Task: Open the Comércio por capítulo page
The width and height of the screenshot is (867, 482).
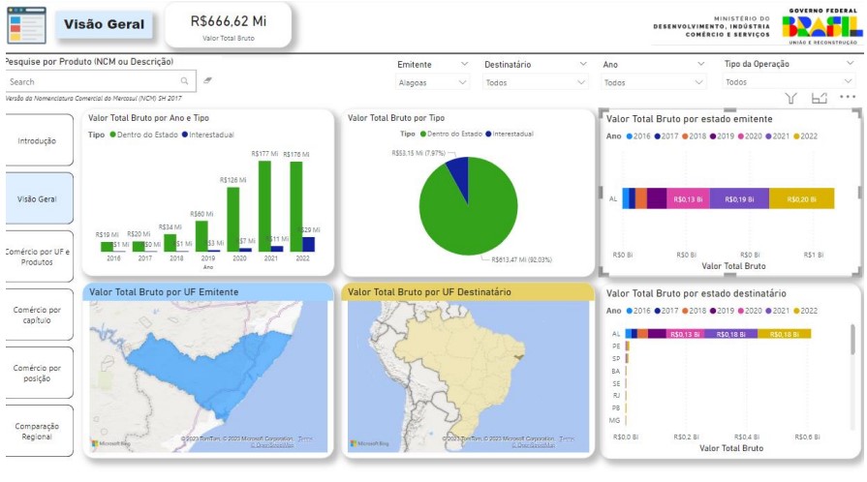Action: tap(38, 316)
